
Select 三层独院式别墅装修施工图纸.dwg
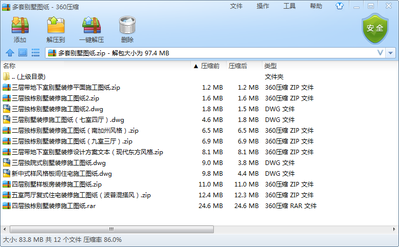[59, 162]
